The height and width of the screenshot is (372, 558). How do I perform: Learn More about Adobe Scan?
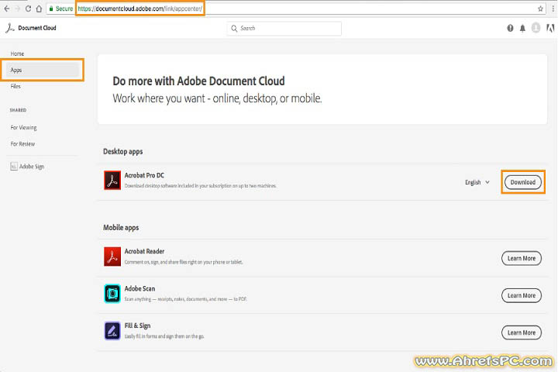522,295
